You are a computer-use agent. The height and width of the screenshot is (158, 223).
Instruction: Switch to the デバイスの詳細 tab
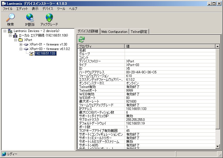pyautogui.click(x=88, y=31)
